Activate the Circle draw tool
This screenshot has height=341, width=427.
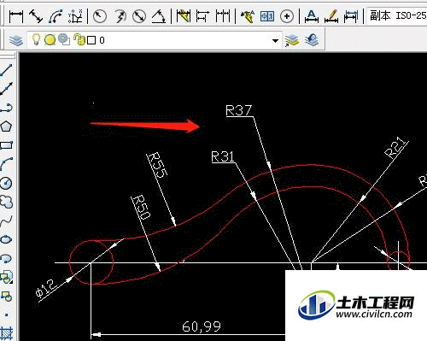[6, 183]
